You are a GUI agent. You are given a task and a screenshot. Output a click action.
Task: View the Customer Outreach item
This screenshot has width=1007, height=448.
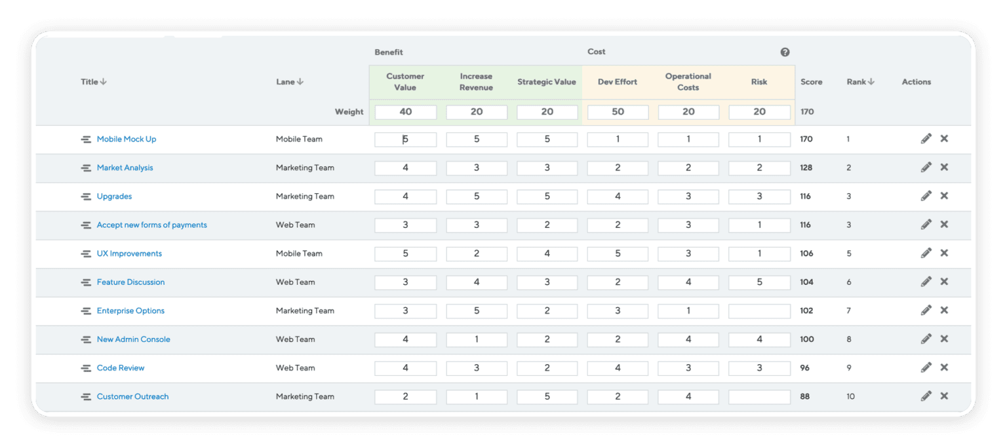[x=132, y=396]
